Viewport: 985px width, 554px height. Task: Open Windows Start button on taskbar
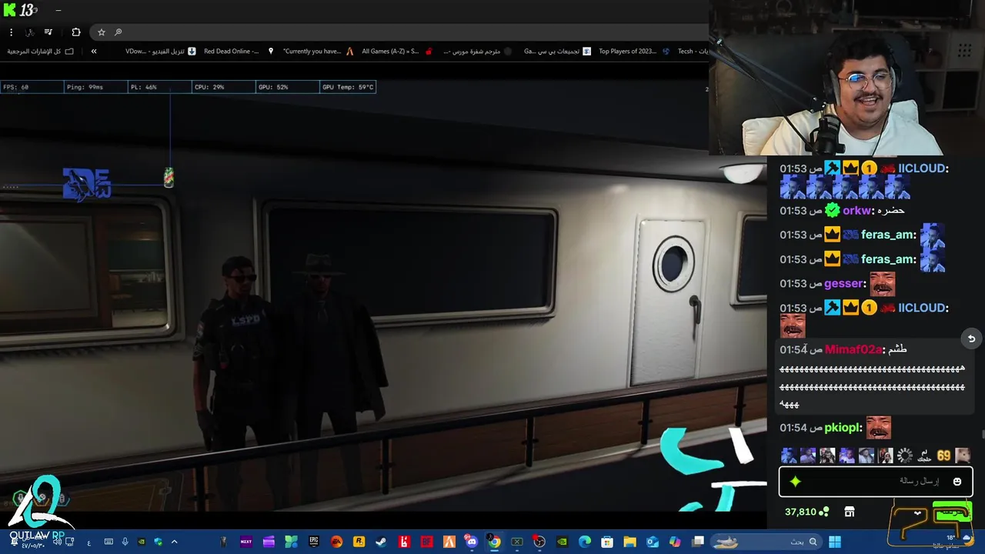[835, 542]
